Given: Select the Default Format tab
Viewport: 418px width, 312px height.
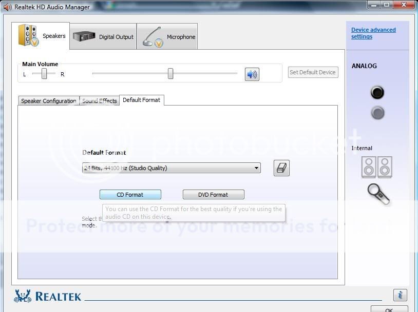Looking at the screenshot, I should 142,100.
